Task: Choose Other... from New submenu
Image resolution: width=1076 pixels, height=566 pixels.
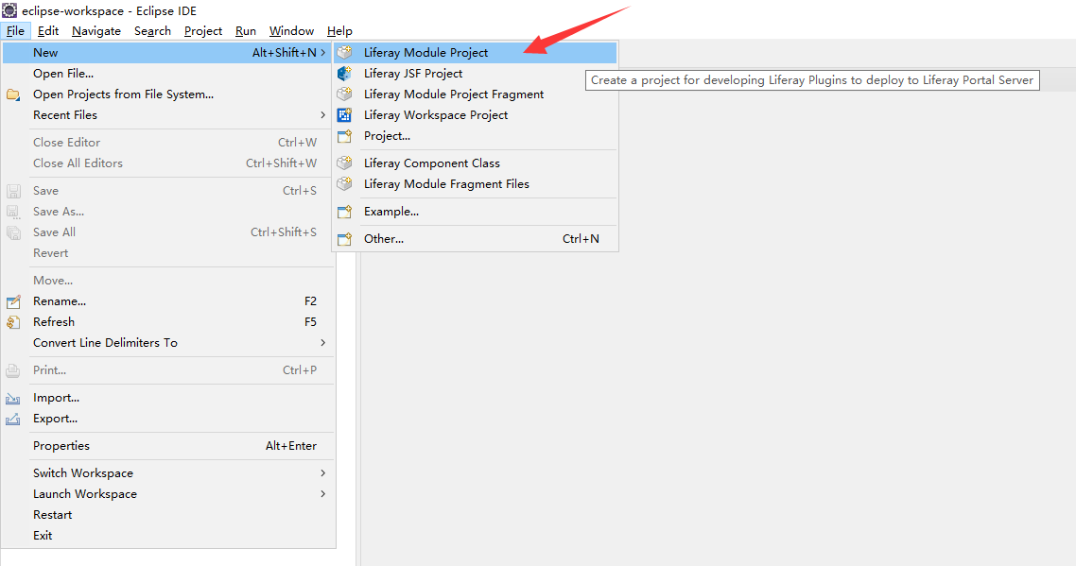Action: point(475,239)
